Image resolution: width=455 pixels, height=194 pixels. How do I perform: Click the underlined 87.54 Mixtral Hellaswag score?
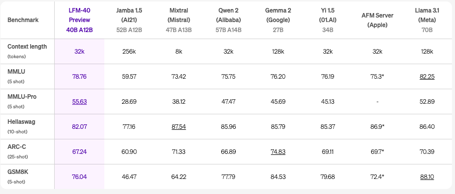[x=179, y=127]
